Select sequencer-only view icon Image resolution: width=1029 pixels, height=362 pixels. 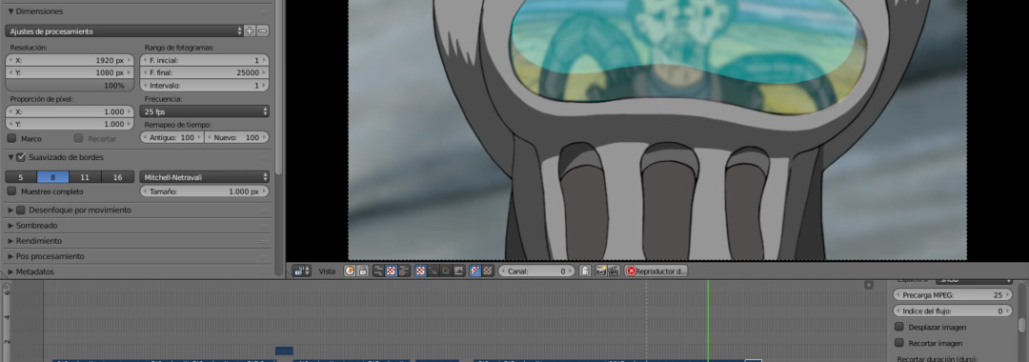(x=378, y=271)
